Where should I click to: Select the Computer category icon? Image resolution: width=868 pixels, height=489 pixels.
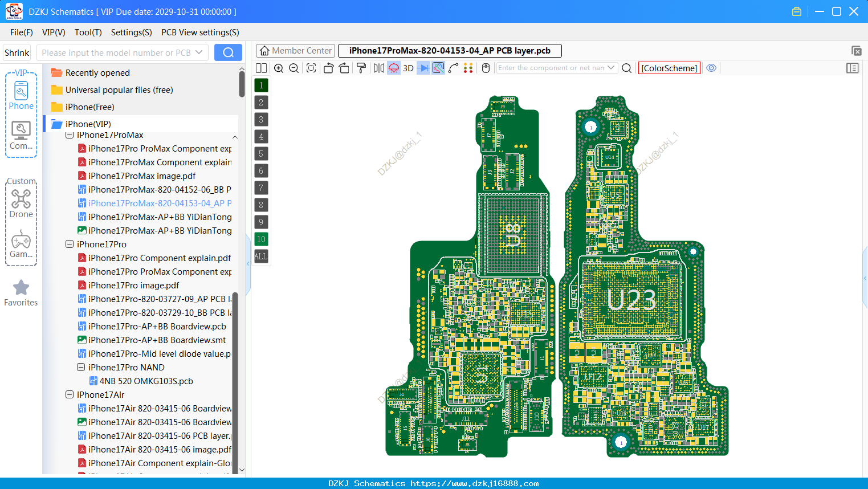(x=21, y=136)
